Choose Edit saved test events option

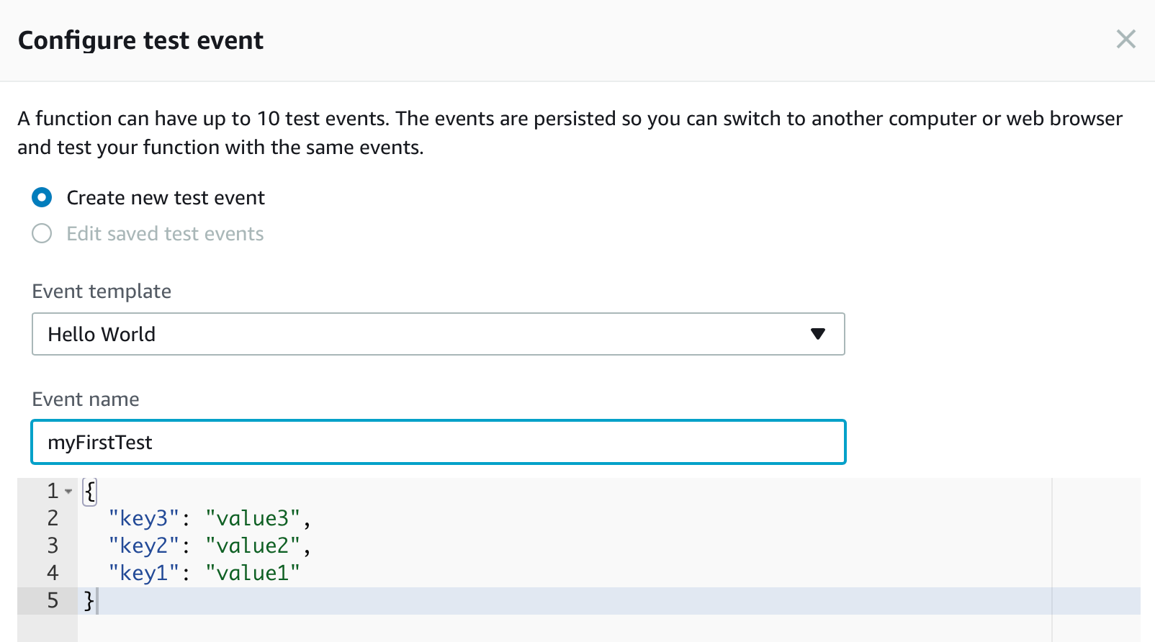(42, 233)
